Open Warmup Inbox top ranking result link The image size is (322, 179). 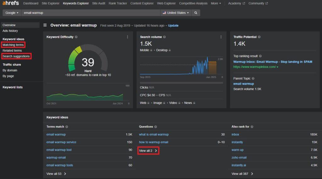(273, 62)
